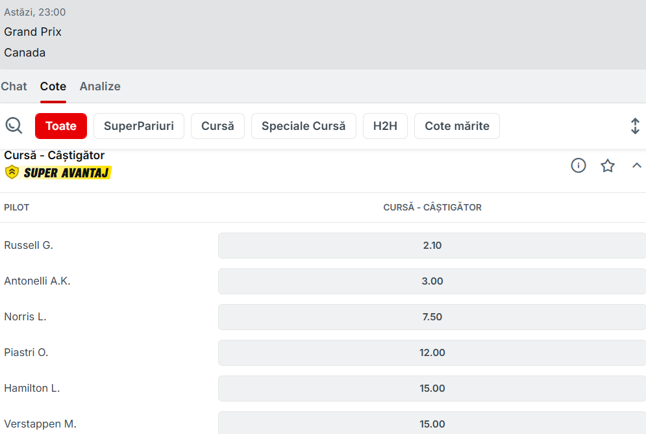Filter by SuperPariuri
Image resolution: width=646 pixels, height=434 pixels.
click(x=139, y=126)
